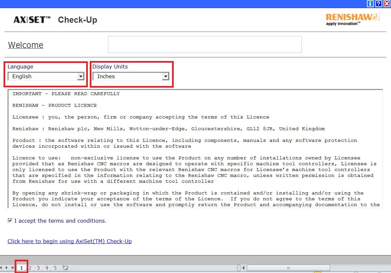Switch to sheet tab 2
The height and width of the screenshot is (273, 391).
30,268
